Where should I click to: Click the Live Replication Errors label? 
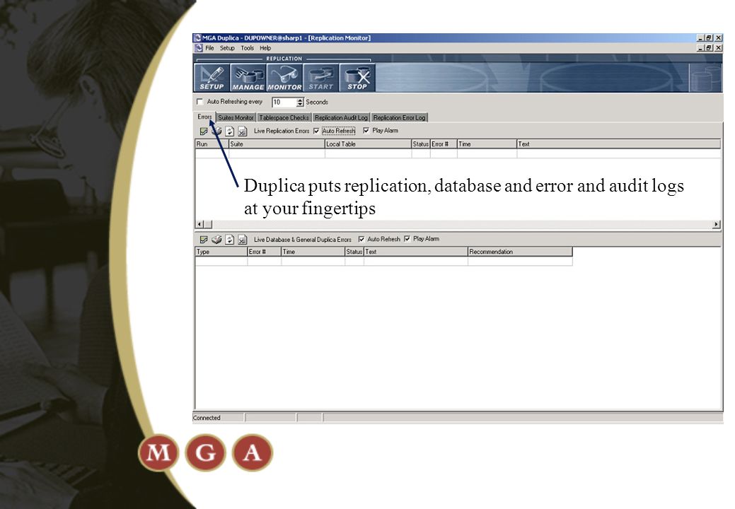click(282, 131)
